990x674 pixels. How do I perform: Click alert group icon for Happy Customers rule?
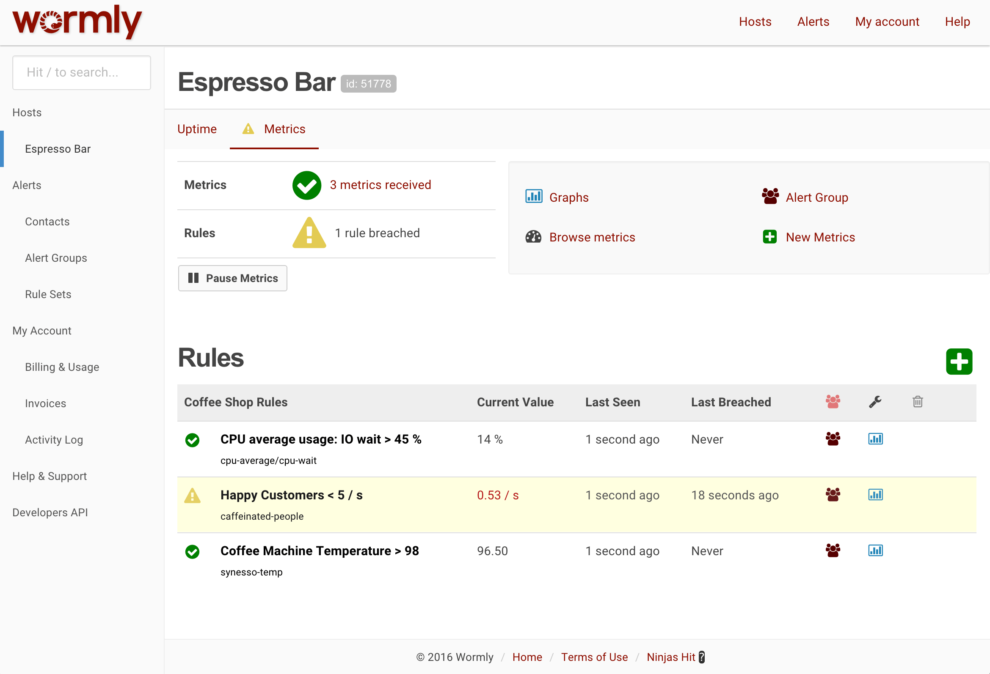(x=833, y=494)
